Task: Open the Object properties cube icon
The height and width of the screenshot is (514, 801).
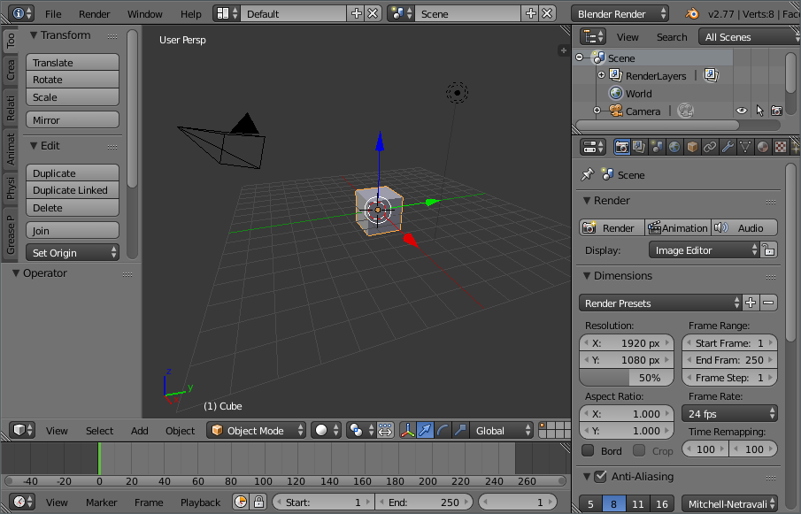Action: (692, 148)
